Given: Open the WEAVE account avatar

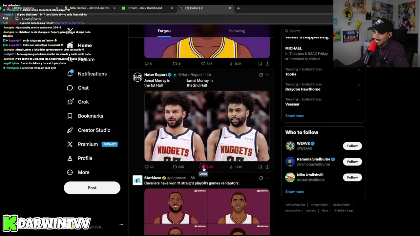Looking at the screenshot, I should 290,146.
